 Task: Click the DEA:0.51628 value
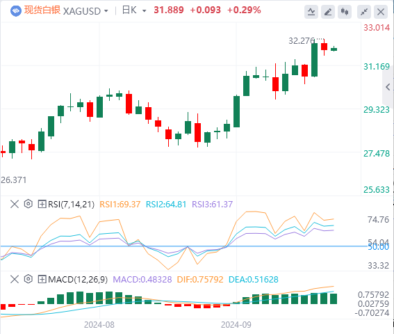(x=254, y=280)
